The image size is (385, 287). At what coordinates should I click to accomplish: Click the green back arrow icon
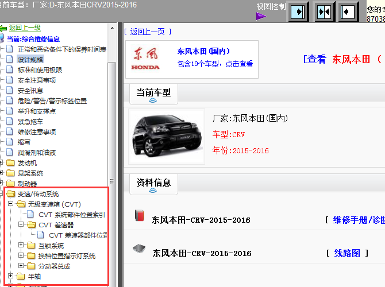coord(3,29)
